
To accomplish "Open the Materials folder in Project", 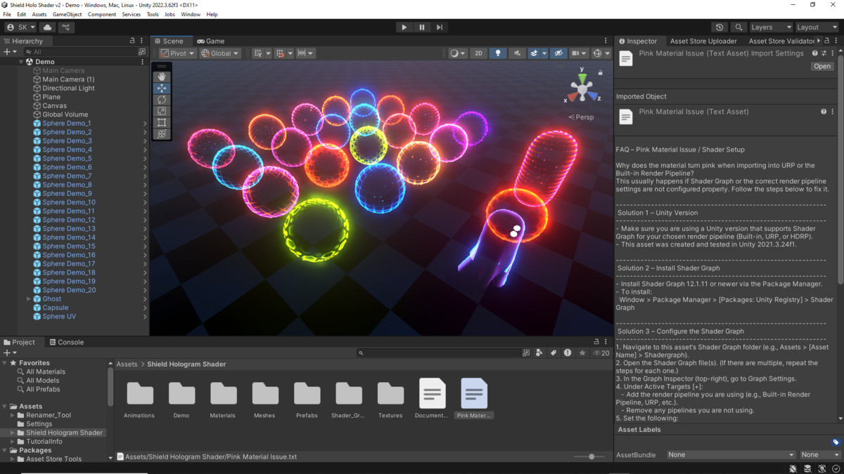I will [x=222, y=393].
